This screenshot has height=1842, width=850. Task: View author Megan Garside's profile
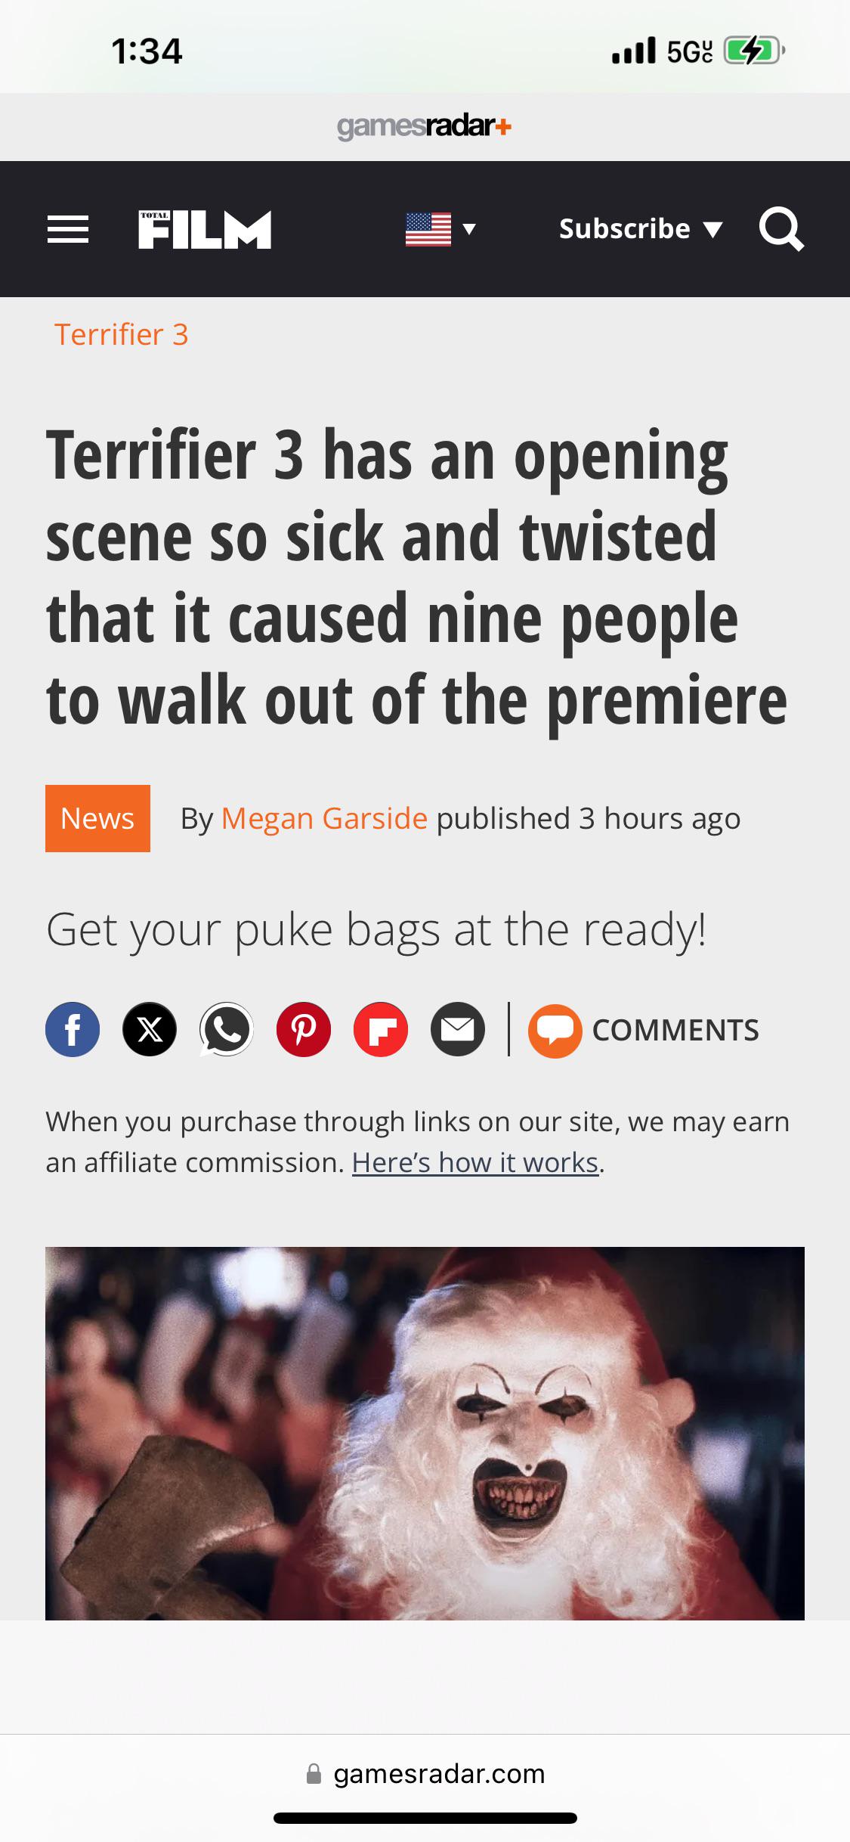tap(324, 818)
